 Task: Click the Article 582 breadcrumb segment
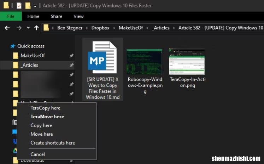tap(221, 28)
